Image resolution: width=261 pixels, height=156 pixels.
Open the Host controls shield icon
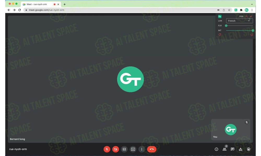(x=248, y=149)
